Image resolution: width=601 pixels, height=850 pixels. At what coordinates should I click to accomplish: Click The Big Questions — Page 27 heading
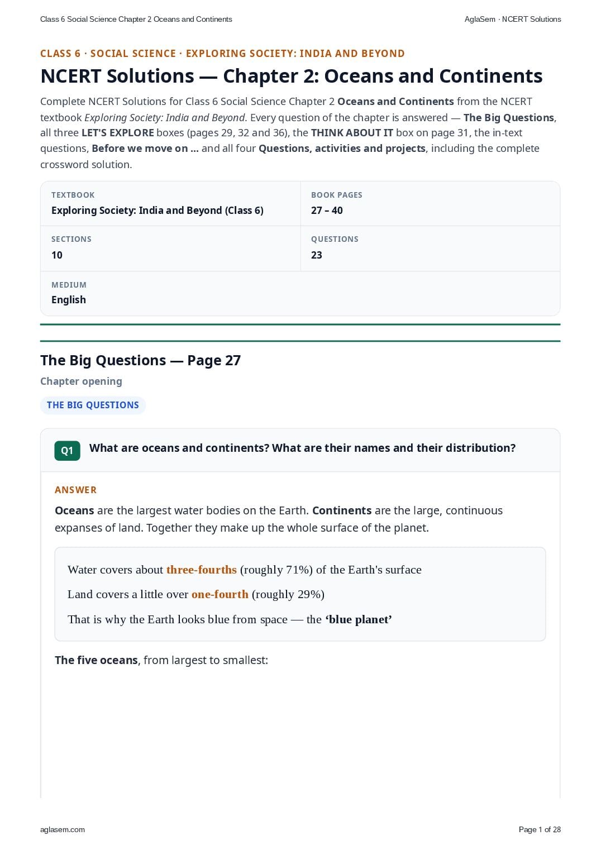click(140, 360)
